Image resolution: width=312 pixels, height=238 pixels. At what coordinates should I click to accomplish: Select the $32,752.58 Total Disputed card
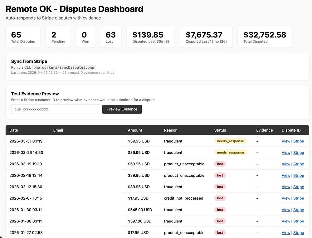(265, 37)
